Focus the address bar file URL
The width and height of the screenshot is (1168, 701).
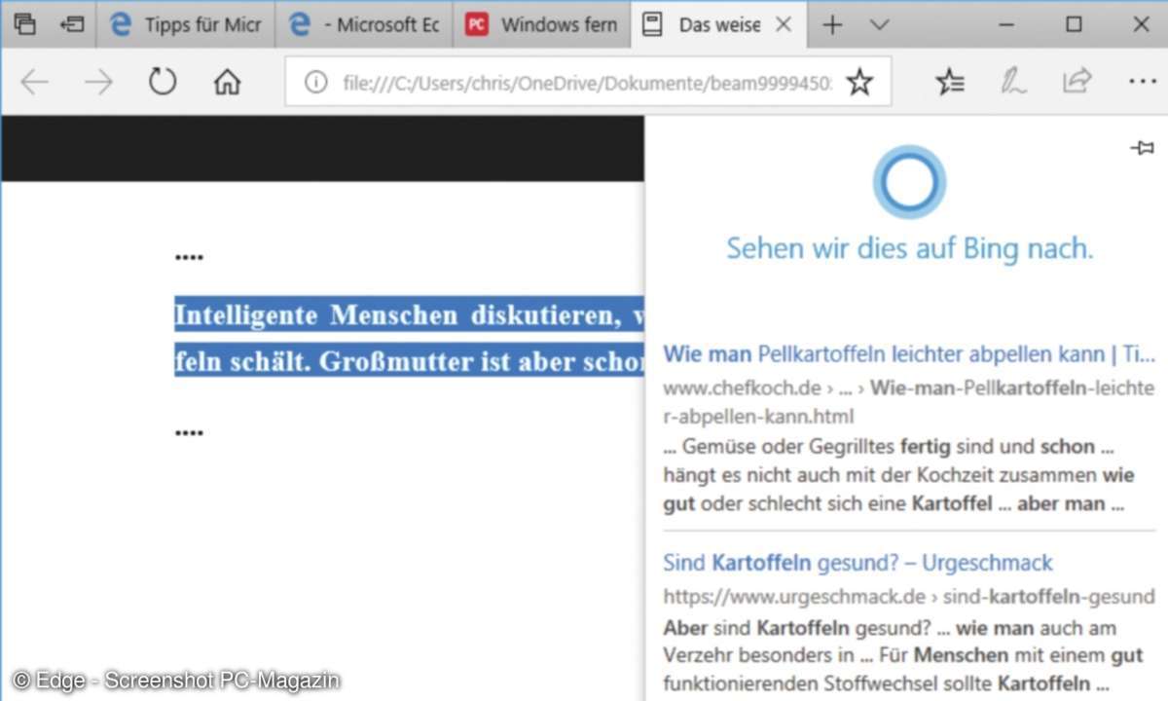587,83
